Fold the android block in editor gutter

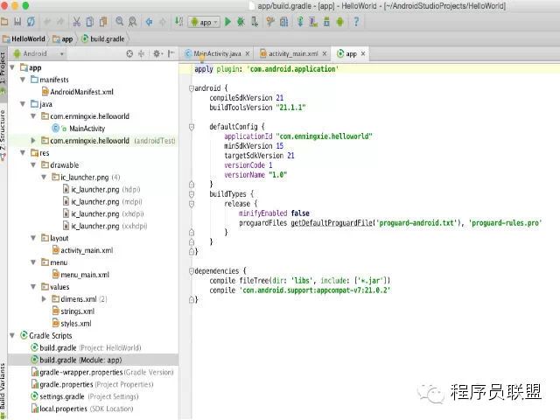pyautogui.click(x=191, y=87)
